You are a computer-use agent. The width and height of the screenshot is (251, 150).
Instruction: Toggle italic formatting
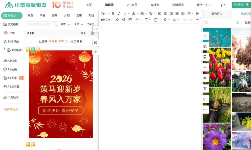click(x=119, y=13)
